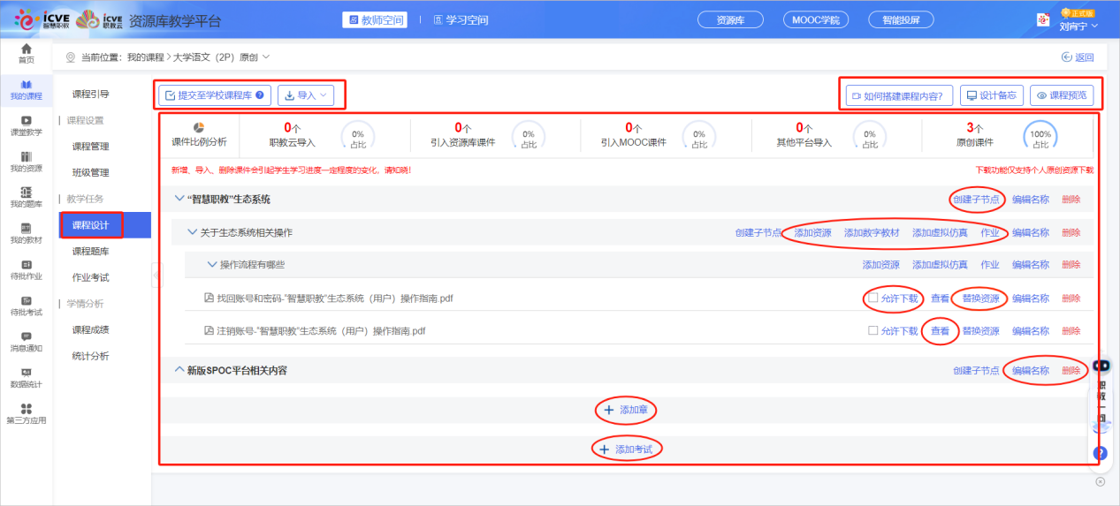Click the 返回 back link
The image size is (1120, 506).
(x=1077, y=57)
